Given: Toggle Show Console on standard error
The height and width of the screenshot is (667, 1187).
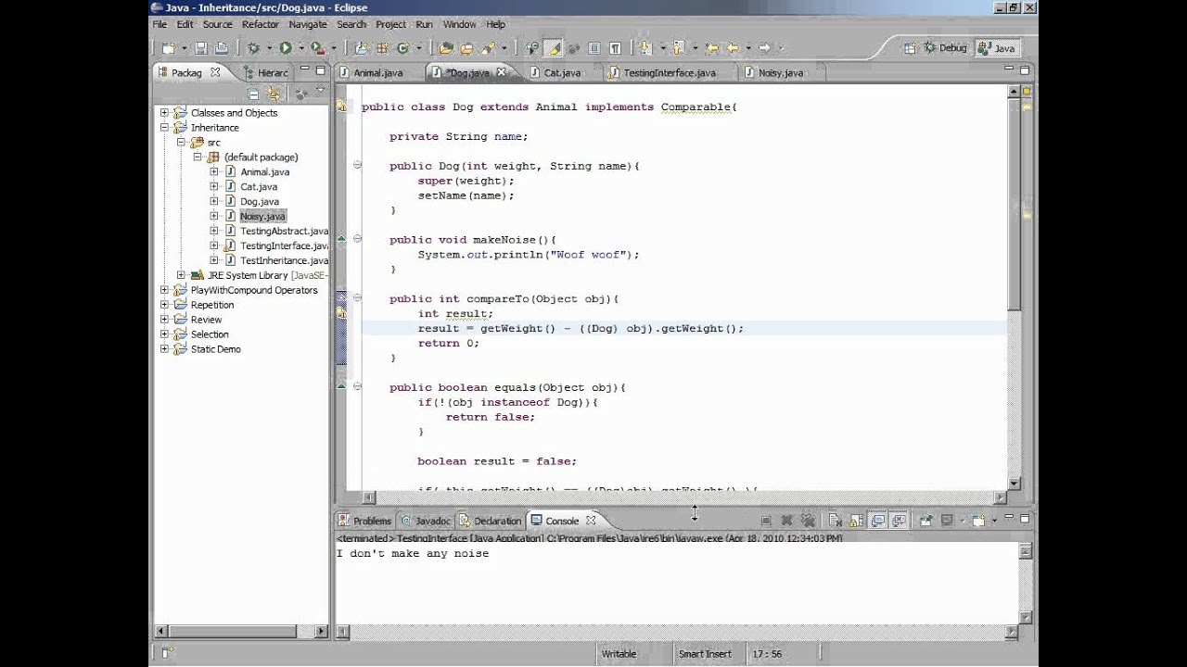Looking at the screenshot, I should pyautogui.click(x=899, y=521).
